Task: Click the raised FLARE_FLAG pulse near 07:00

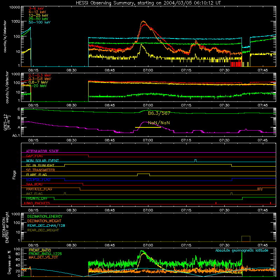Action: pos(143,175)
